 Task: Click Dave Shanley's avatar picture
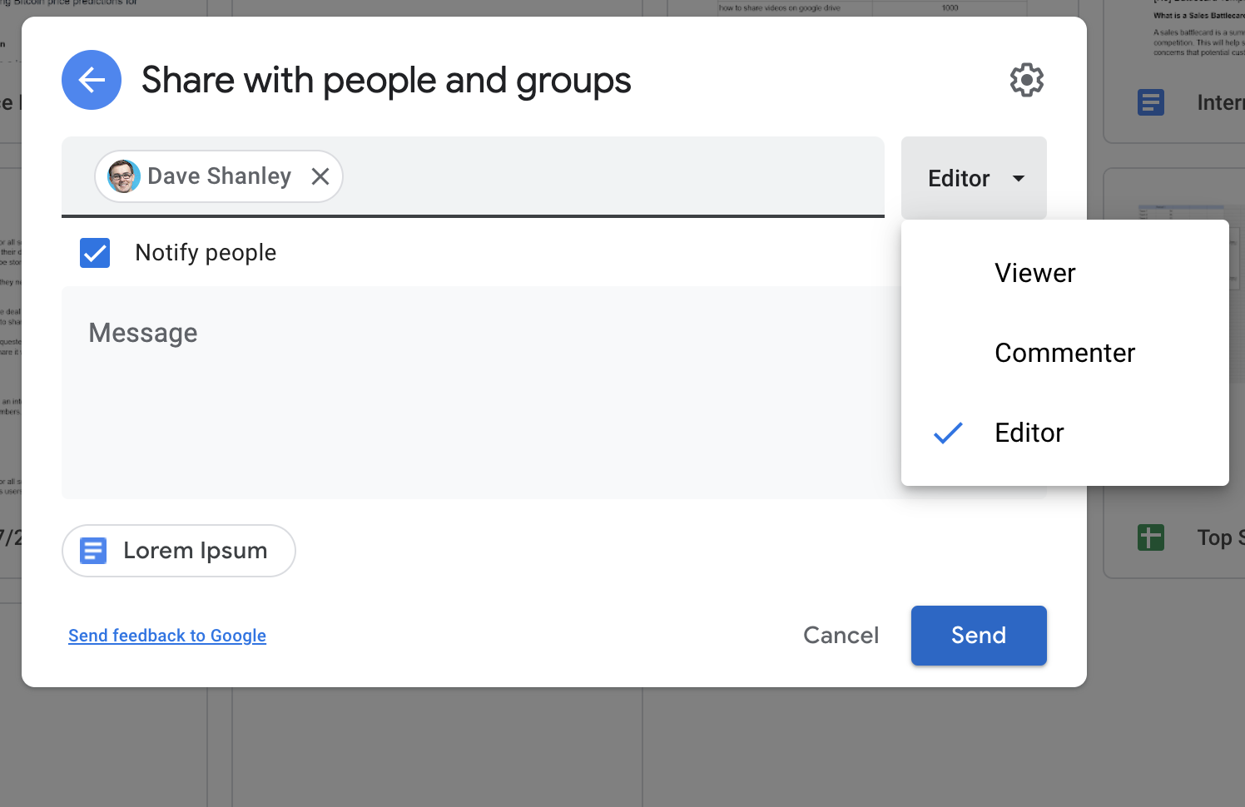pyautogui.click(x=124, y=176)
